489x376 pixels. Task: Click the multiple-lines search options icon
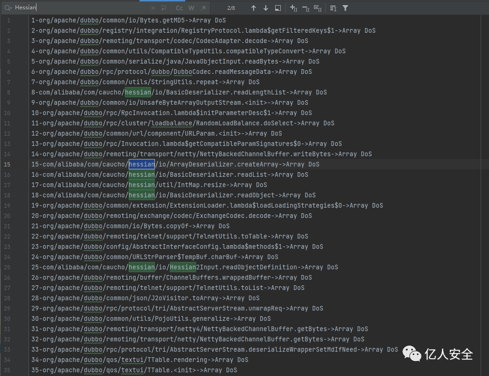click(x=333, y=8)
